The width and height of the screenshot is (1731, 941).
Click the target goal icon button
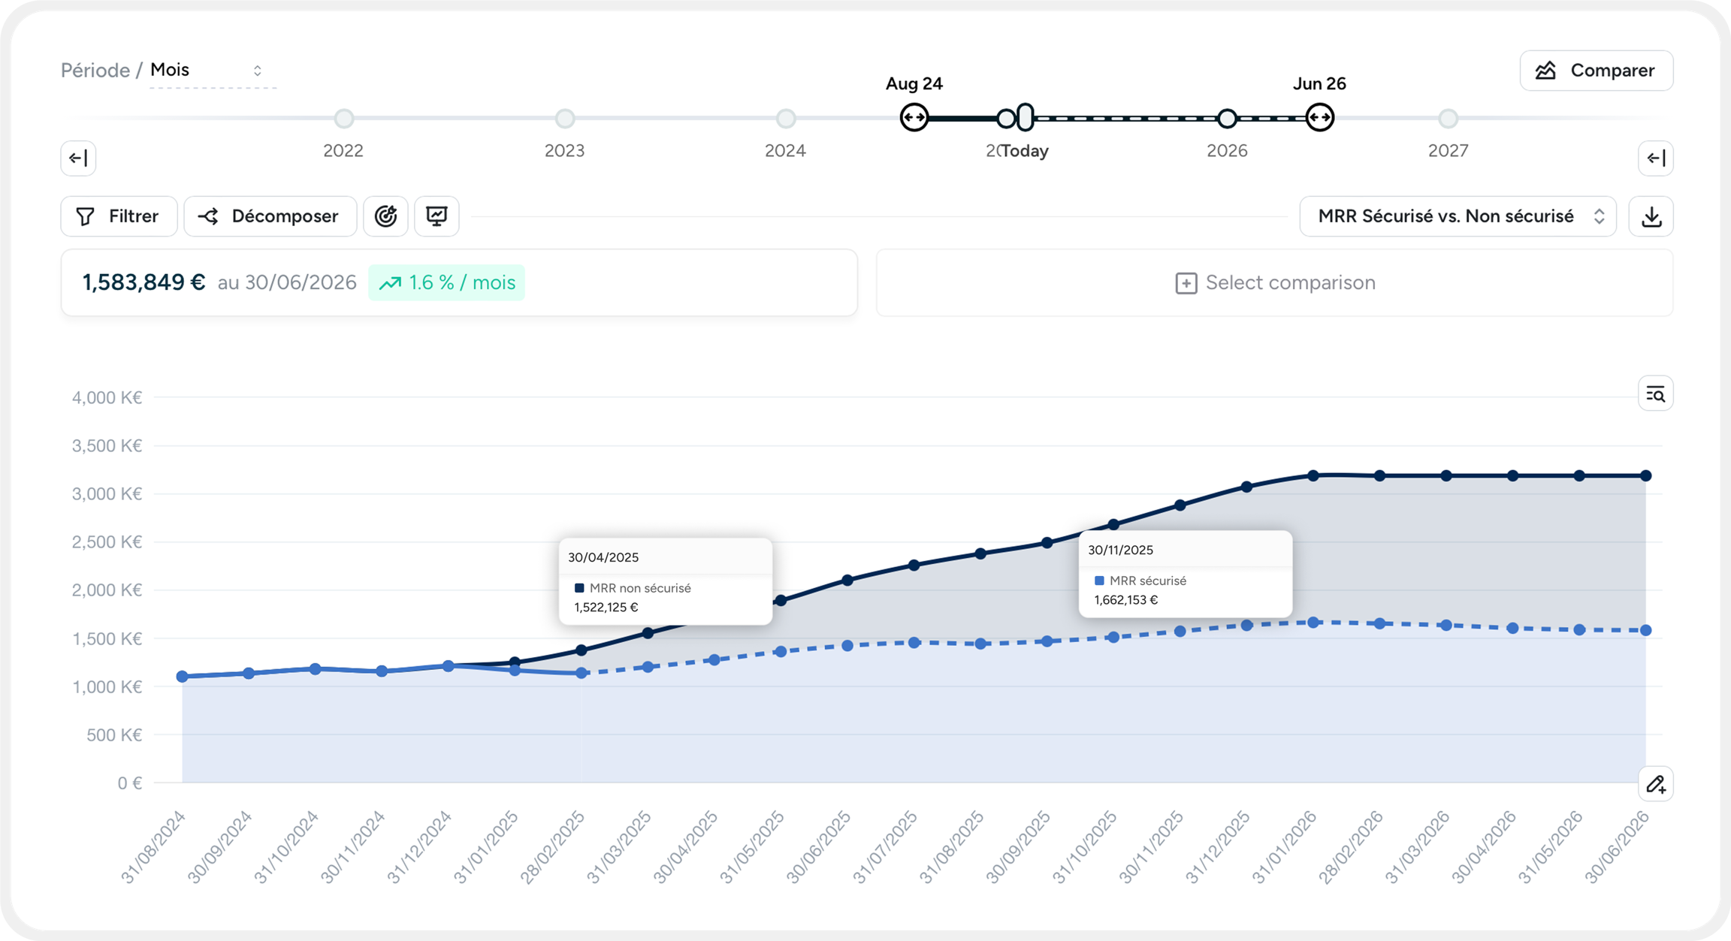click(385, 216)
